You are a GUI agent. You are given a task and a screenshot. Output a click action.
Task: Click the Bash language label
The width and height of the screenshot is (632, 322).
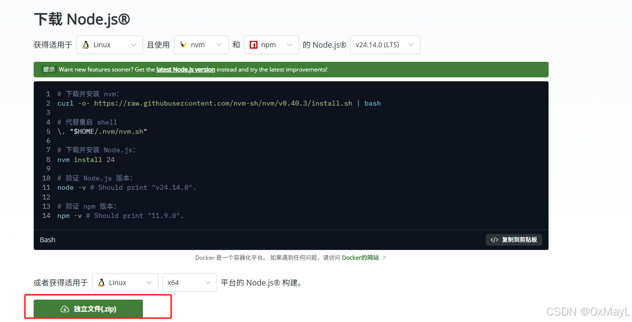tap(47, 240)
